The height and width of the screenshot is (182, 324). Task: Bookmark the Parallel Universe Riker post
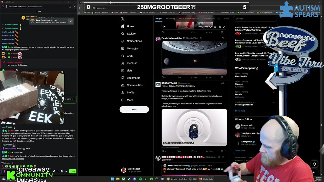click(x=222, y=77)
